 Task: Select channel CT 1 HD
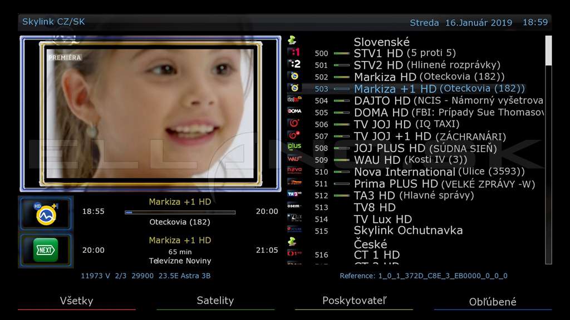(415, 254)
